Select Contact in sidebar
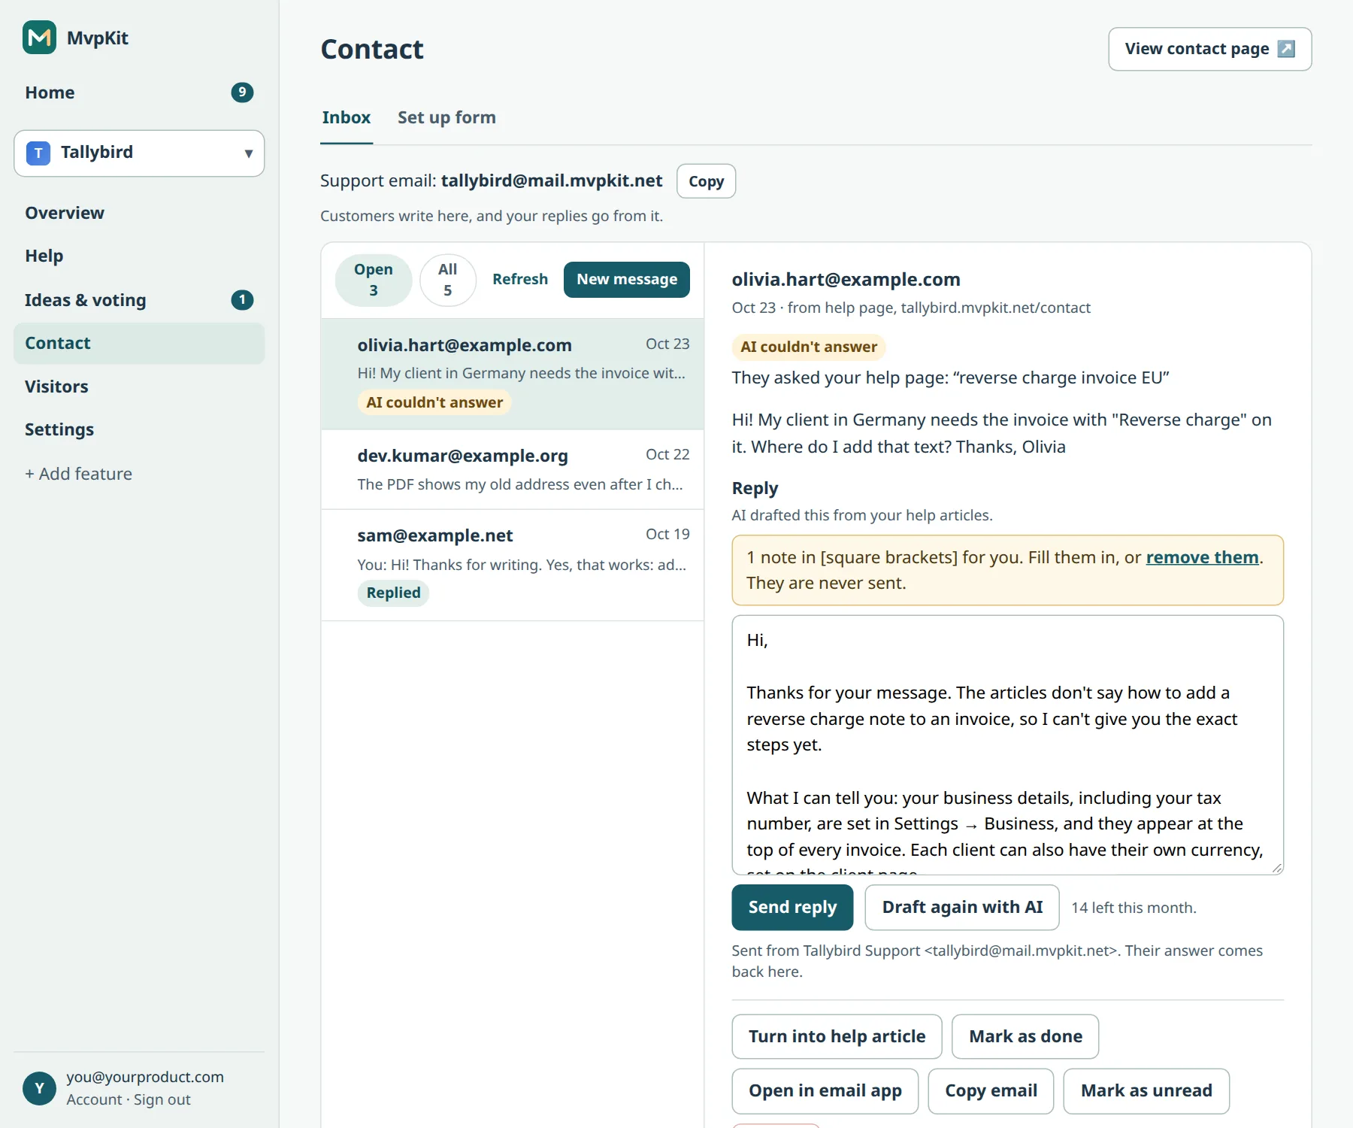This screenshot has height=1128, width=1353. pyautogui.click(x=139, y=343)
